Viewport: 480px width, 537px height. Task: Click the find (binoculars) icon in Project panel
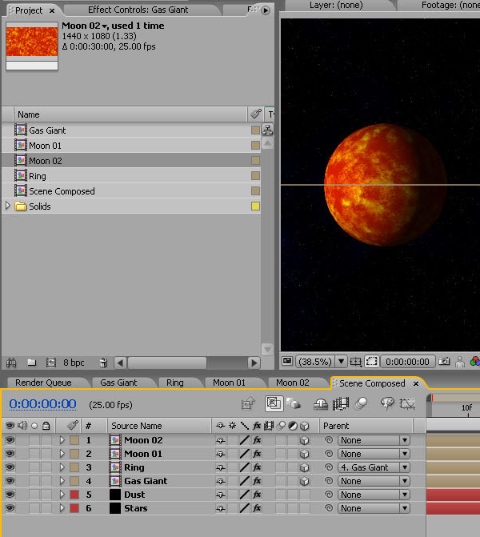(10, 363)
